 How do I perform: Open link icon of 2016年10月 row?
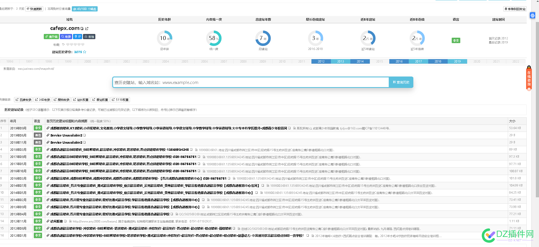[48, 171]
